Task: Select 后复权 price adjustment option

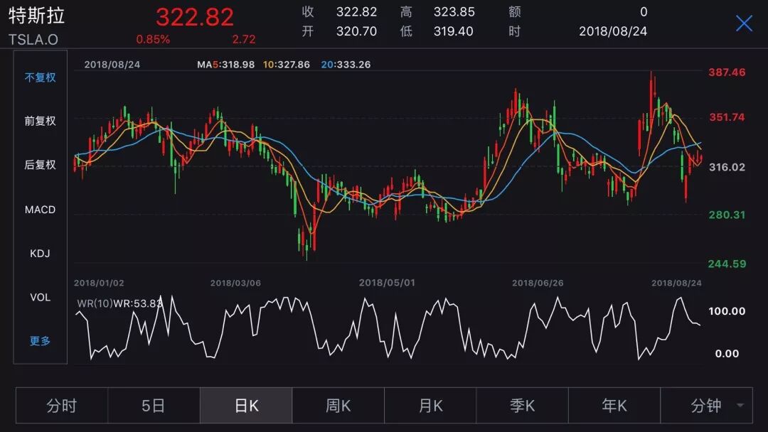Action: [x=40, y=164]
